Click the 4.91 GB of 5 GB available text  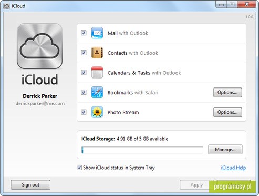142,139
